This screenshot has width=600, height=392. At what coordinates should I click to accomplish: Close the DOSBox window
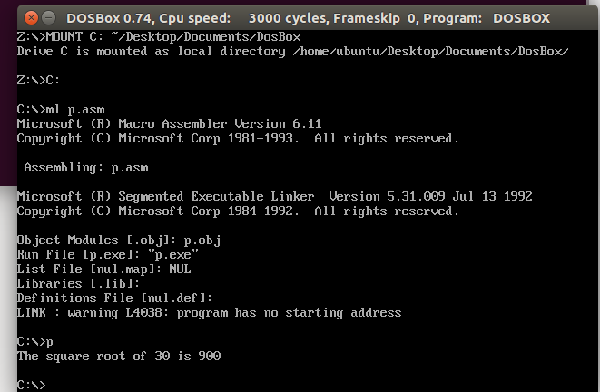[29, 17]
